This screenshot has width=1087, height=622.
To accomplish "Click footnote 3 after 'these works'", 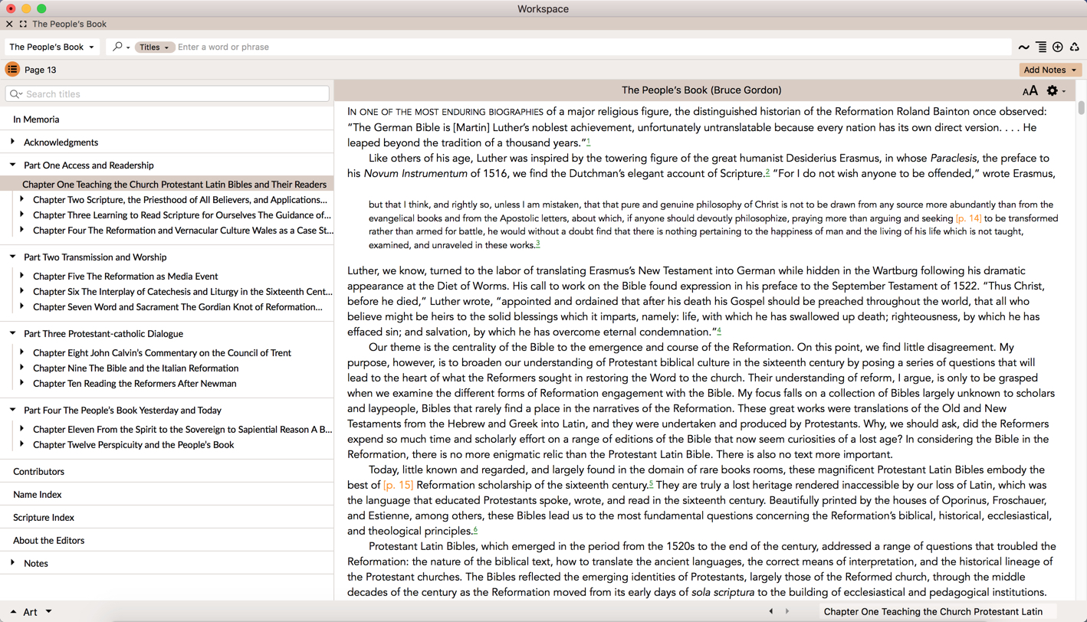I will [x=537, y=244].
